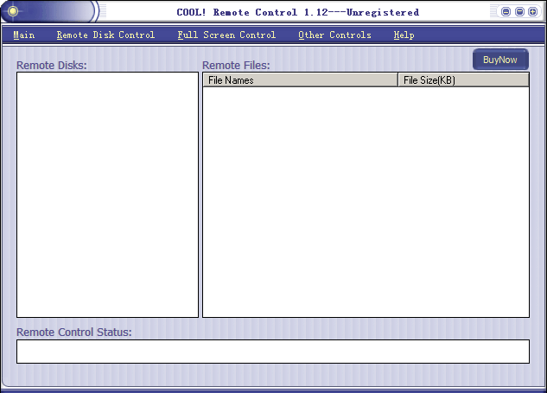Open the Remote Disk Control menu
This screenshot has height=393, width=547.
point(105,35)
